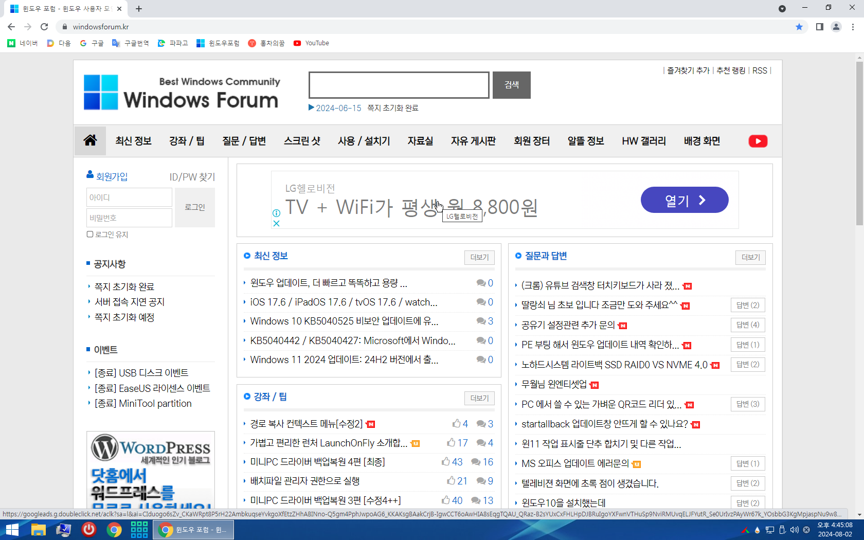Open the 자유 게시판 menu
864x540 pixels.
tap(473, 141)
